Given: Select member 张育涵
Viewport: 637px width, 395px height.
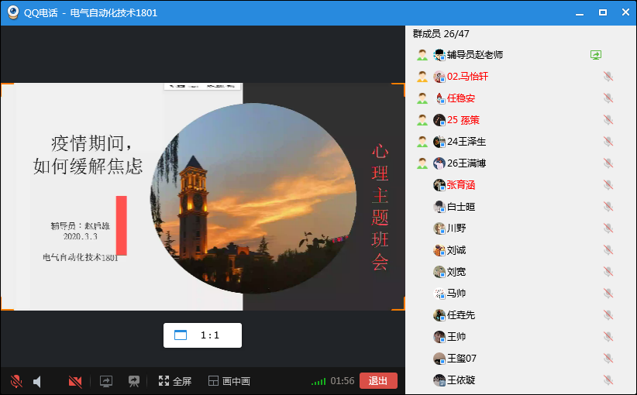Looking at the screenshot, I should click(460, 185).
